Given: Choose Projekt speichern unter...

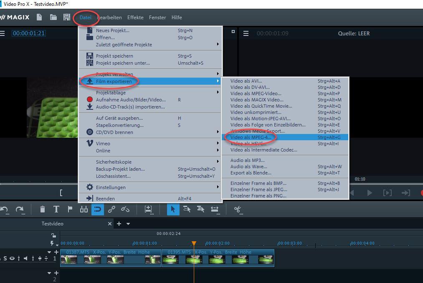Looking at the screenshot, I should [x=150, y=63].
